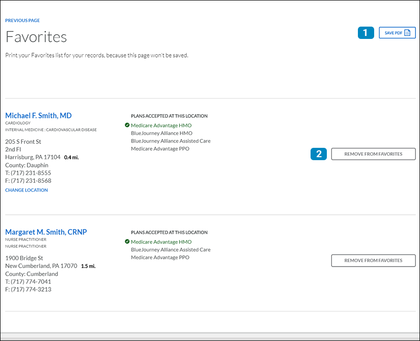Select BlueJourney Alliance Assisted Care under Michael Smith

pyautogui.click(x=171, y=141)
